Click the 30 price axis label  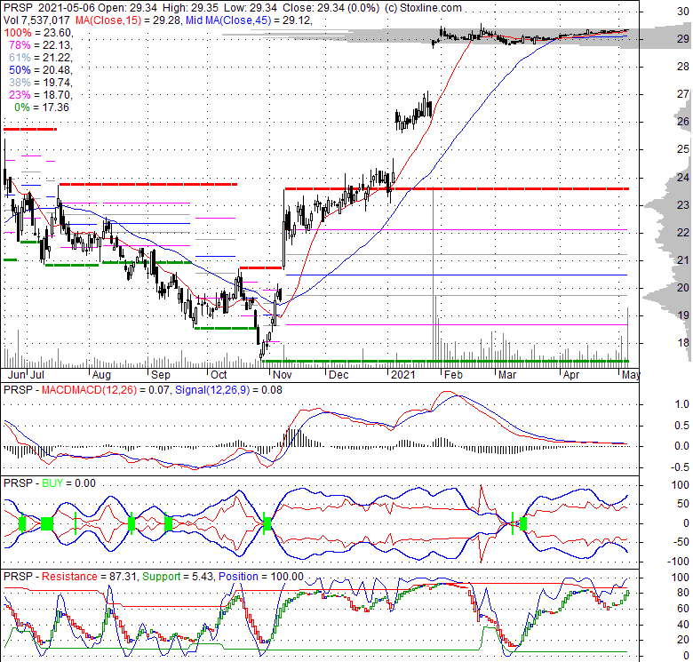(683, 12)
